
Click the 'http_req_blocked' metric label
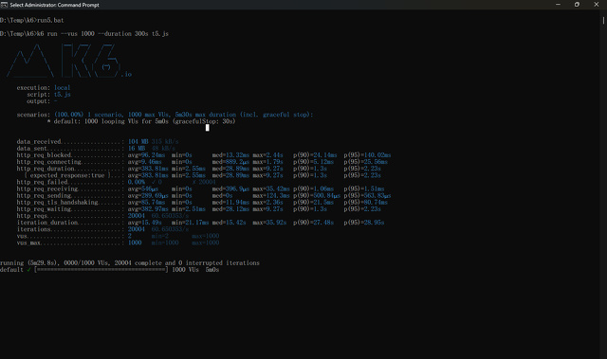pos(44,155)
